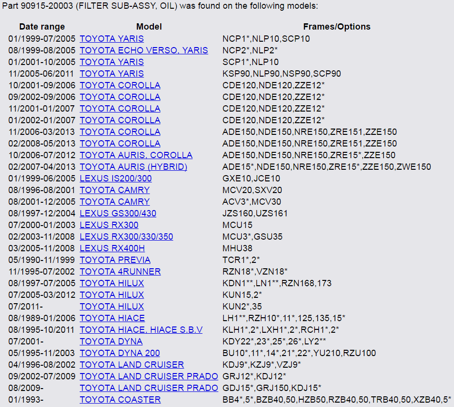Open the LEXUS IS200/300 link
Image resolution: width=454 pixels, height=407 pixels.
click(116, 178)
